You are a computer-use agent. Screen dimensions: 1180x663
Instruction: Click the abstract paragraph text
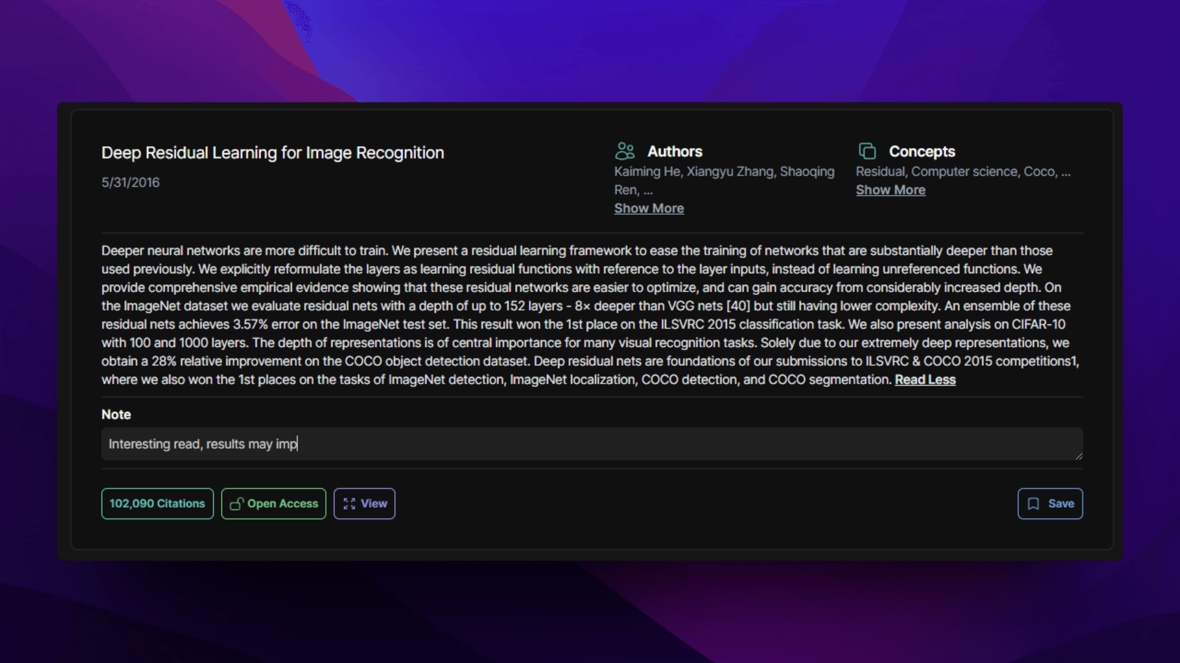(590, 316)
